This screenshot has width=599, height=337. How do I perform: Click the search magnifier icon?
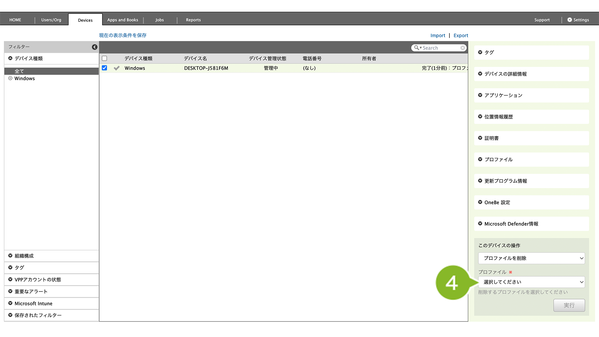[417, 48]
